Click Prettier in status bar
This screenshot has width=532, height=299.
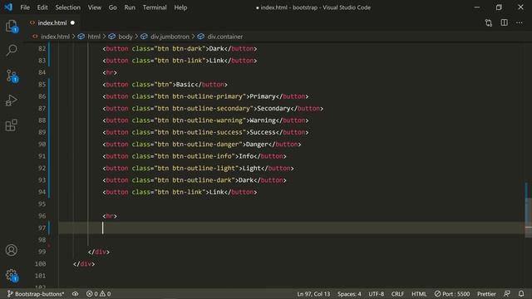tap(486, 293)
